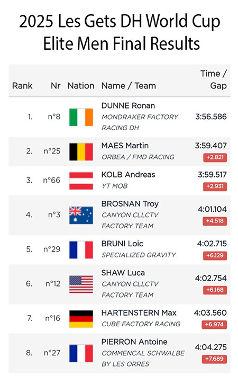Click the German flag next to Hartenstern
This screenshot has width=238, height=376.
81,319
